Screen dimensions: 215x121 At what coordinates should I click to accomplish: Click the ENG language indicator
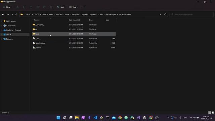(185, 118)
